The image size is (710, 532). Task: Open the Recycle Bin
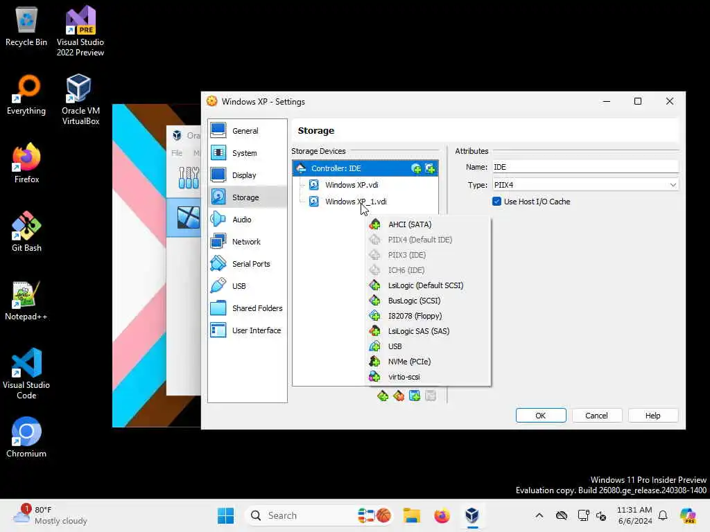[x=26, y=26]
